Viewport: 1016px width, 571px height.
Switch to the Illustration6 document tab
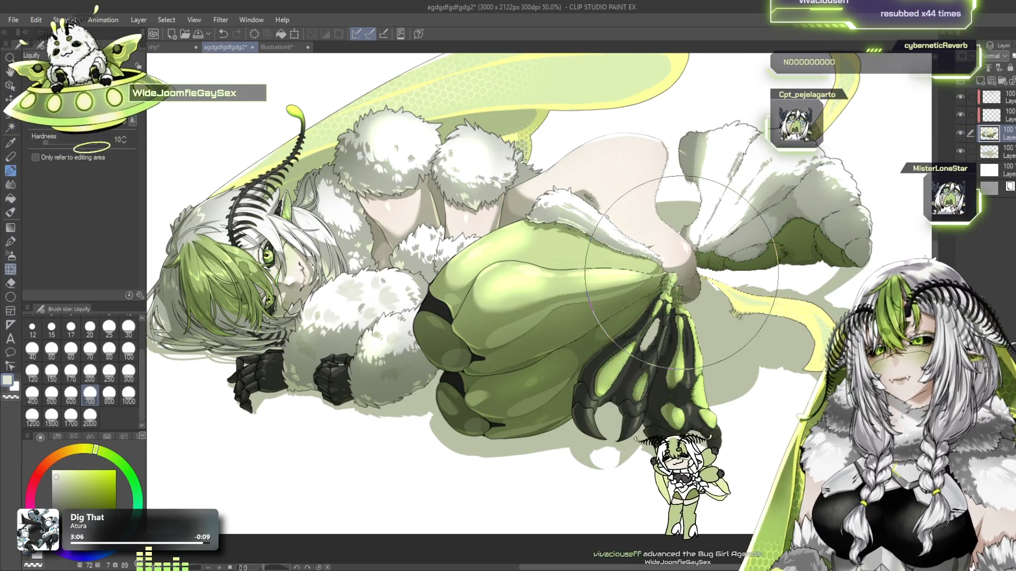click(x=277, y=47)
